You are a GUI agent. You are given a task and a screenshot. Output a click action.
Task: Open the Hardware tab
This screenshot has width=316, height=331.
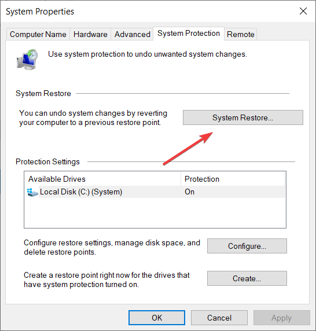[x=90, y=34]
